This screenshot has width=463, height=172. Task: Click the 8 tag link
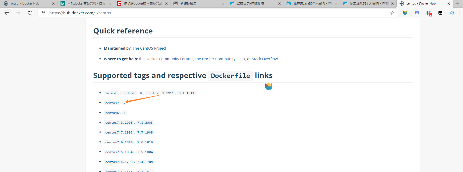(x=141, y=93)
